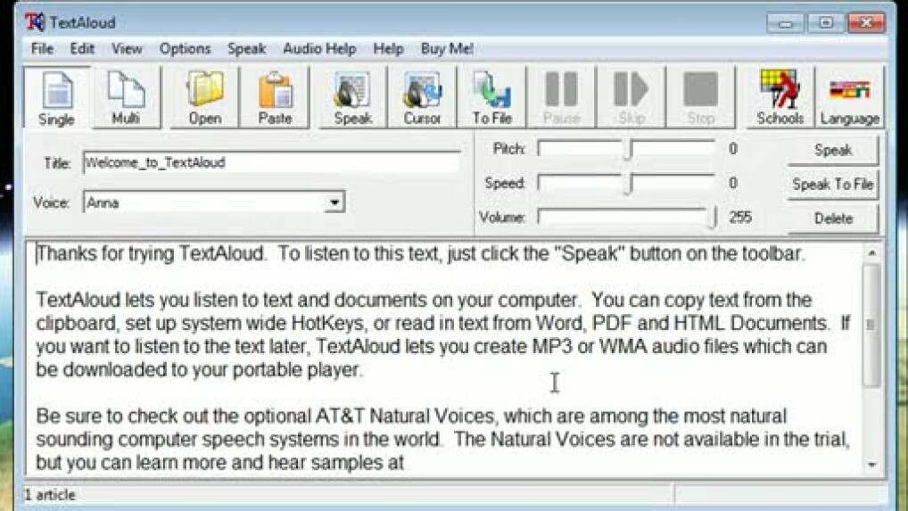Viewport: 908px width, 511px height.
Task: Open the Schools toolbar icon
Action: (x=780, y=96)
